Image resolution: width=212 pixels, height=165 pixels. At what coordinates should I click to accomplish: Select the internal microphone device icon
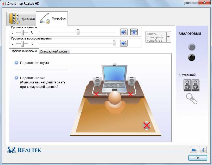pyautogui.click(x=192, y=99)
